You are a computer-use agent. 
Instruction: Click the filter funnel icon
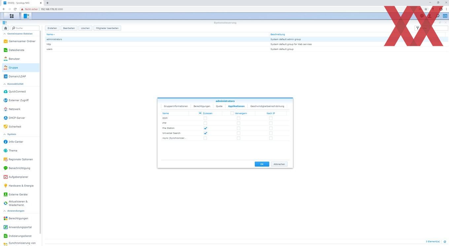pyautogui.click(x=418, y=28)
